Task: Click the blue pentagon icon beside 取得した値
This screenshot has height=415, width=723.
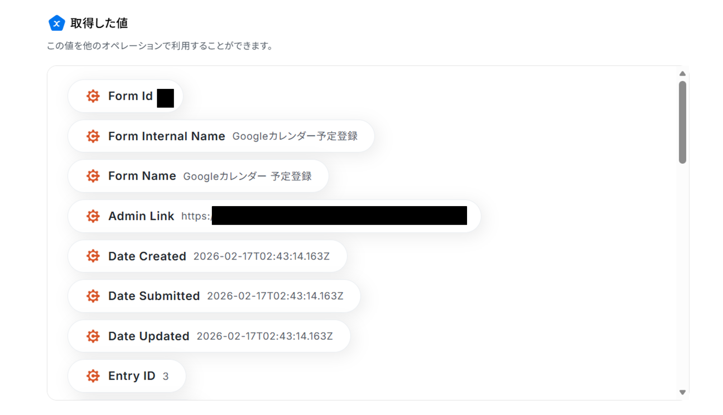Action: point(56,23)
